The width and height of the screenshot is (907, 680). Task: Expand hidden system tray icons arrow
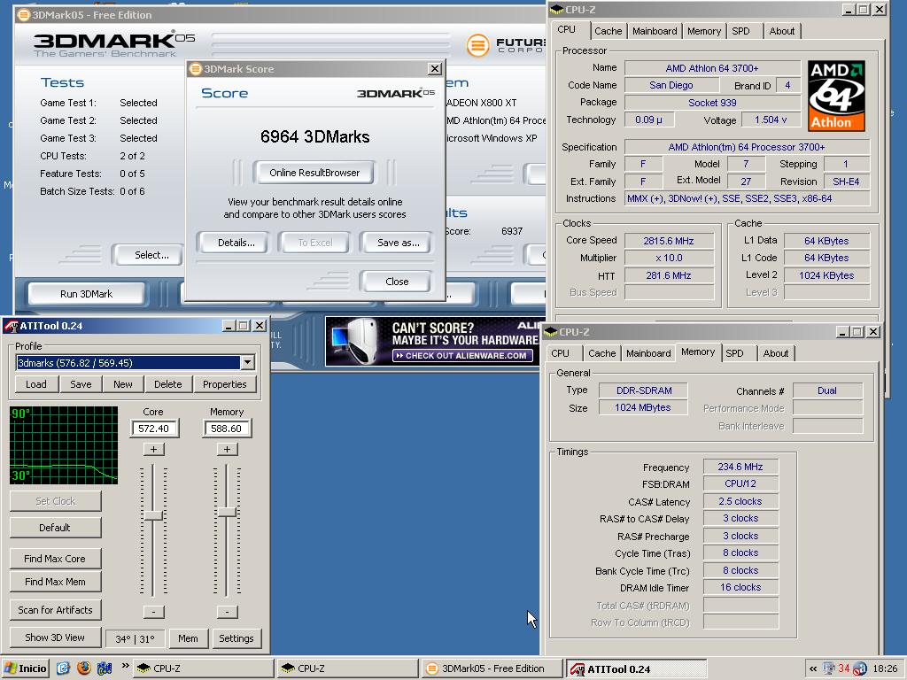click(x=813, y=669)
